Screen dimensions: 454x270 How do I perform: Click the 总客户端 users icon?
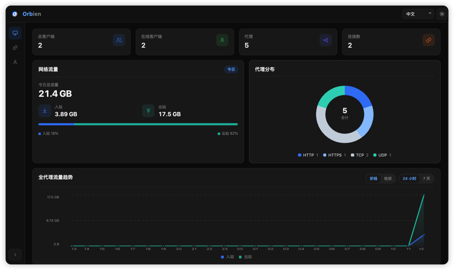pos(119,40)
